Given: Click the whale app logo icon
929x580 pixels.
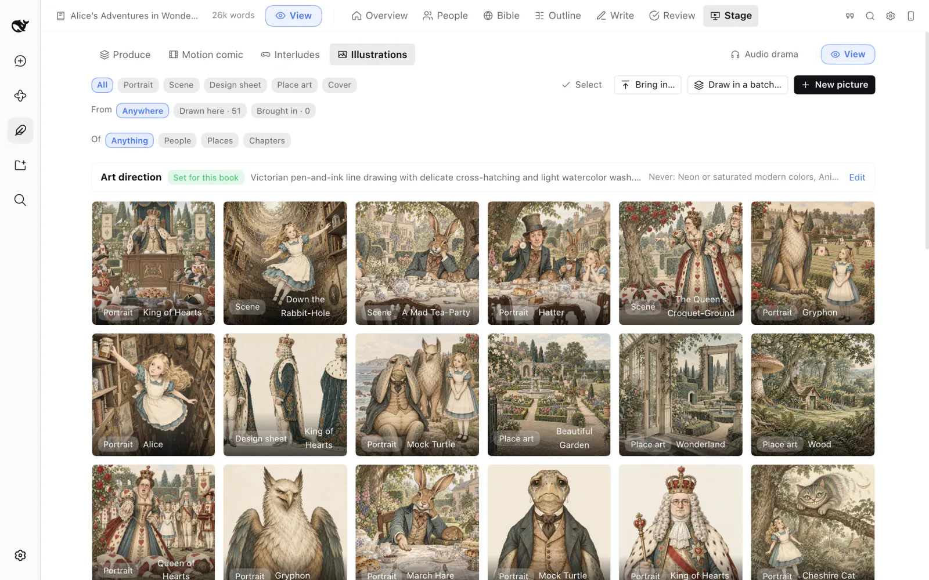Looking at the screenshot, I should (20, 26).
